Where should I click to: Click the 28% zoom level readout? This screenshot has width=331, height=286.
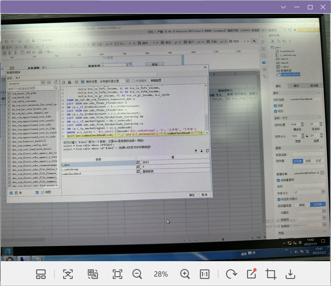tap(161, 274)
